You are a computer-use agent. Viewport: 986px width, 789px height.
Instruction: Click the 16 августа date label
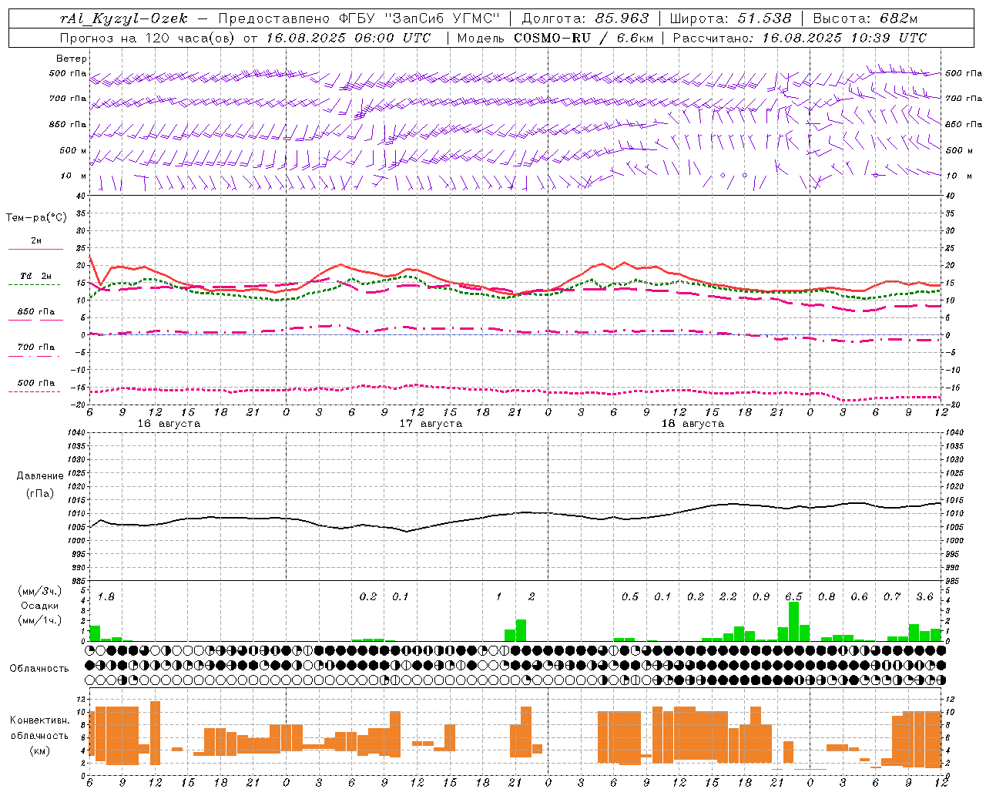click(169, 424)
